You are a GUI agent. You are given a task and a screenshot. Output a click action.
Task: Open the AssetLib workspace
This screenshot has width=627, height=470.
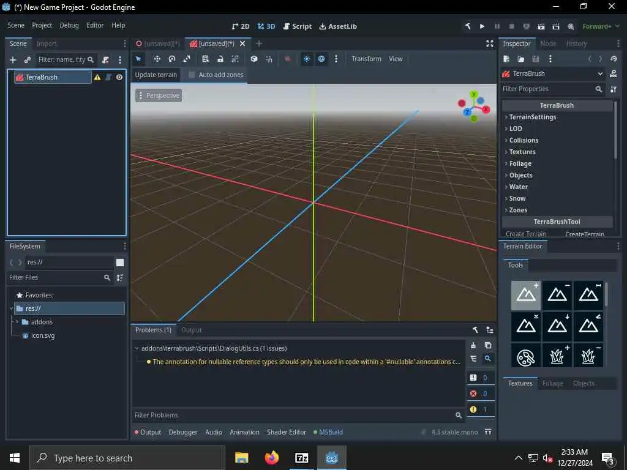click(338, 26)
